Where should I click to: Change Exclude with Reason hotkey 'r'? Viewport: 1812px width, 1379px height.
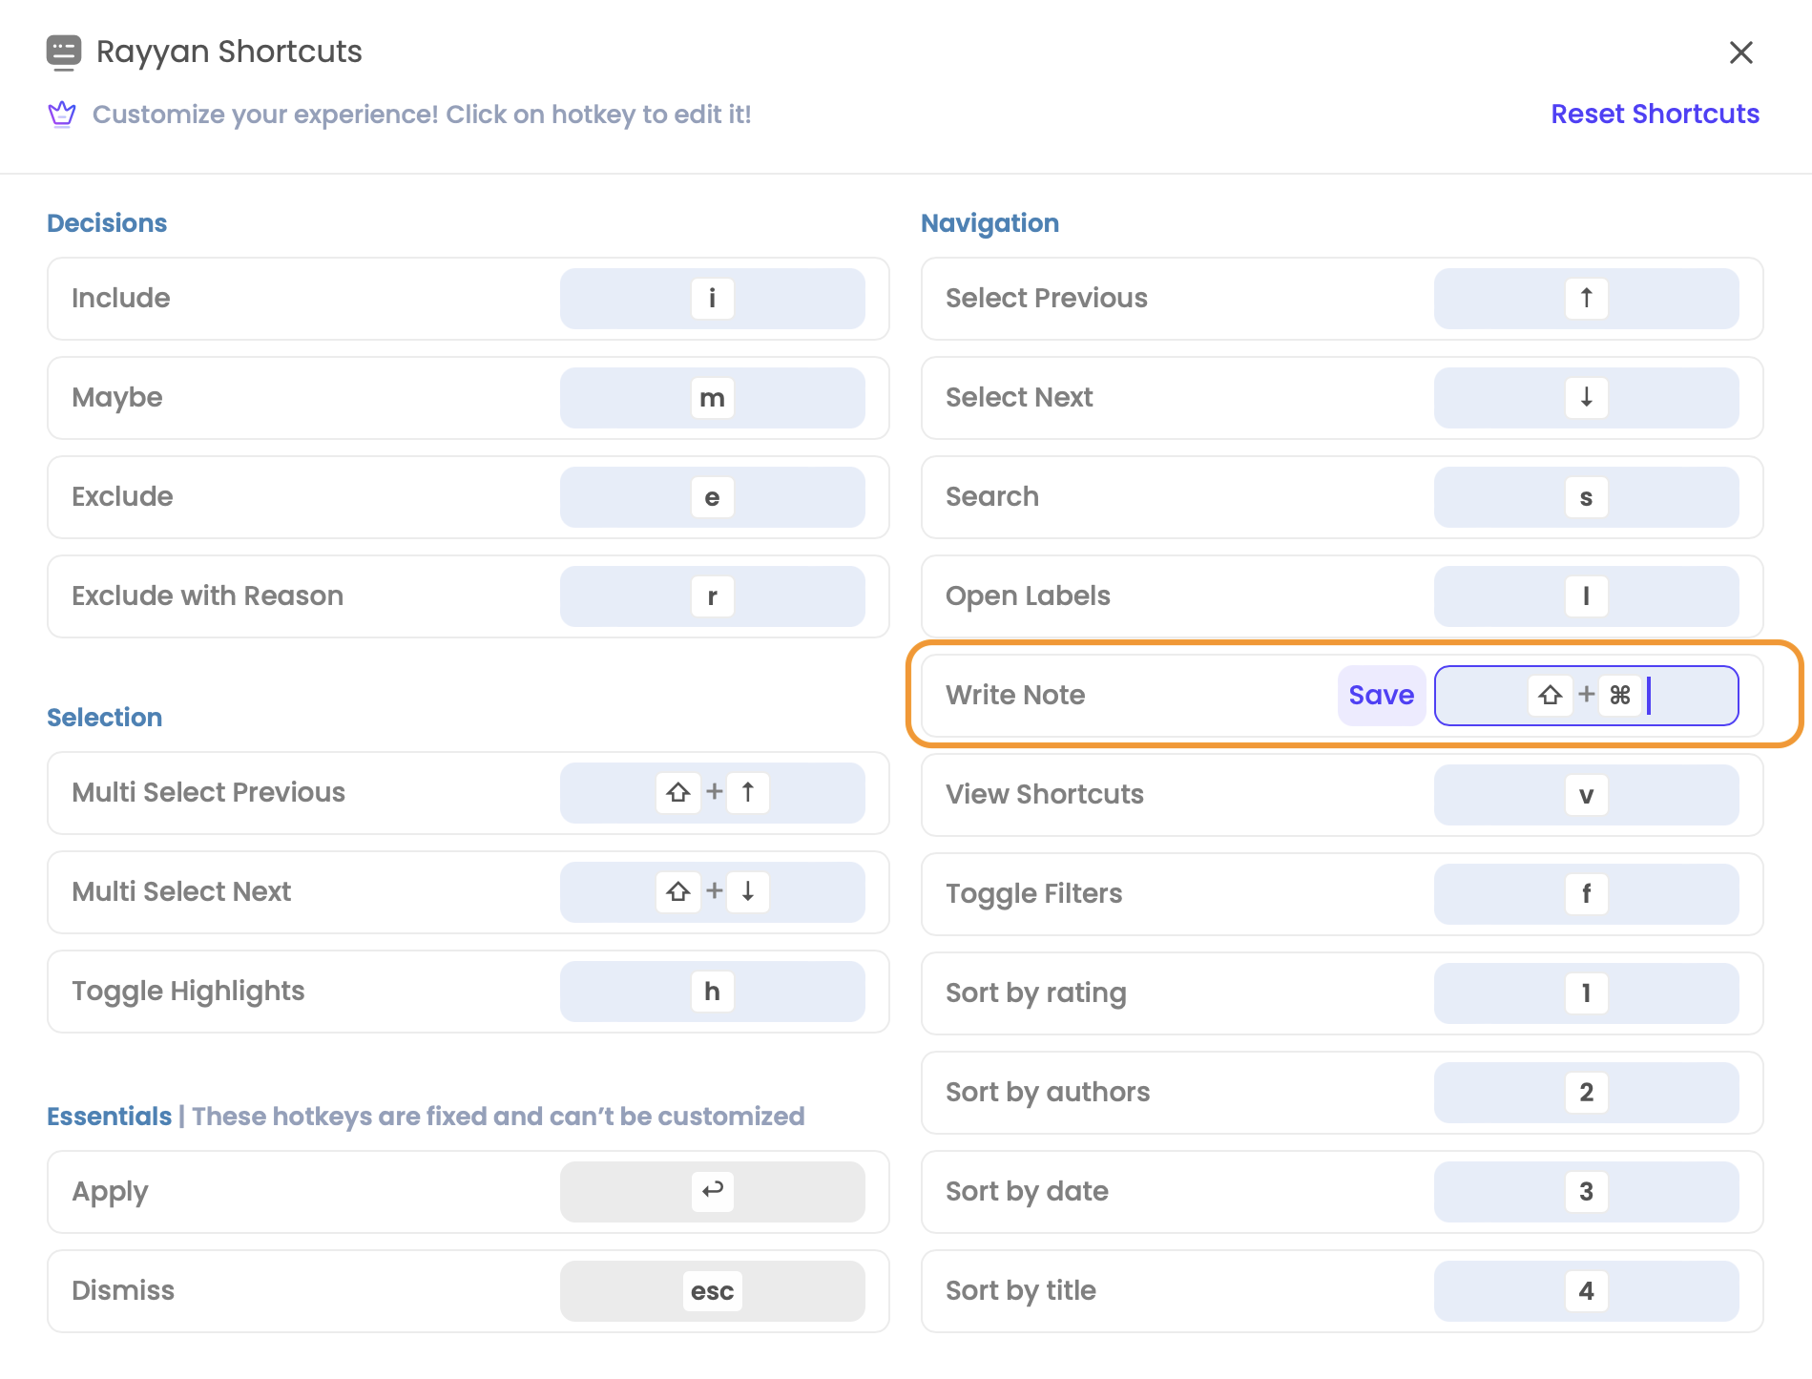(712, 595)
